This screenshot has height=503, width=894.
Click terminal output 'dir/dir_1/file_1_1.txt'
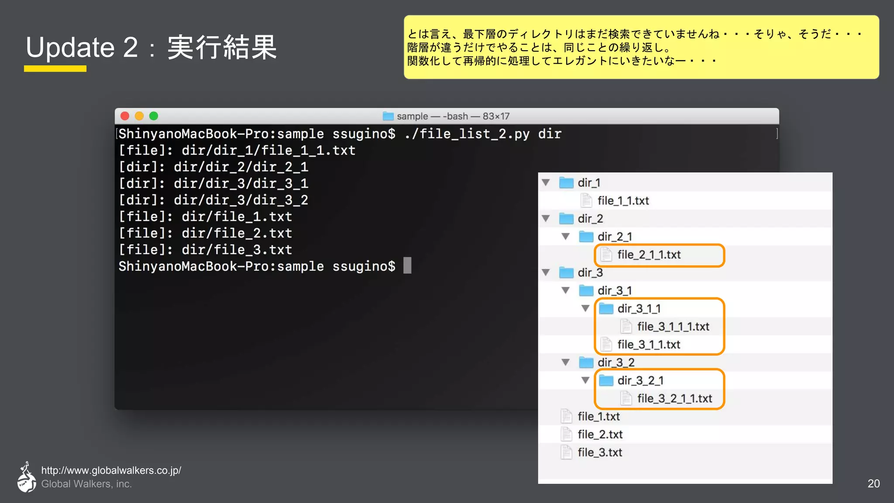pyautogui.click(x=268, y=150)
